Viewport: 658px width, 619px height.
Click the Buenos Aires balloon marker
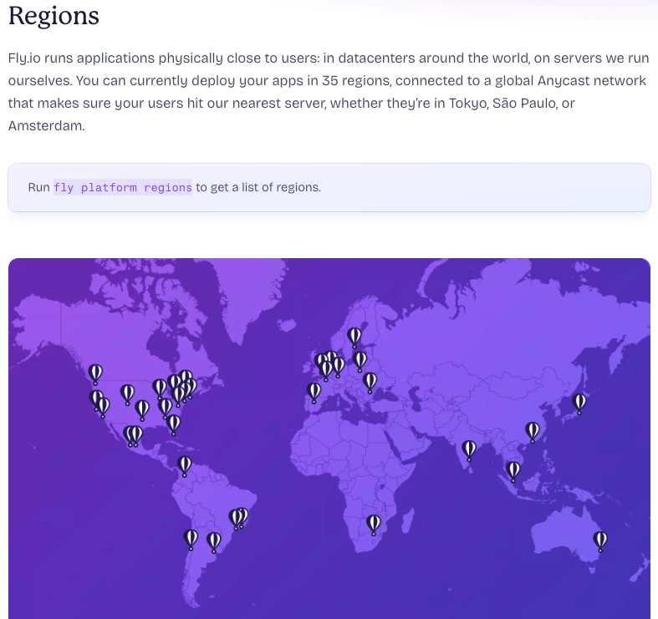tap(214, 542)
